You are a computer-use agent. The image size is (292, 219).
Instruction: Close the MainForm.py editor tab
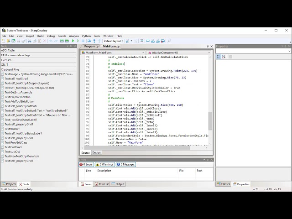(212, 47)
